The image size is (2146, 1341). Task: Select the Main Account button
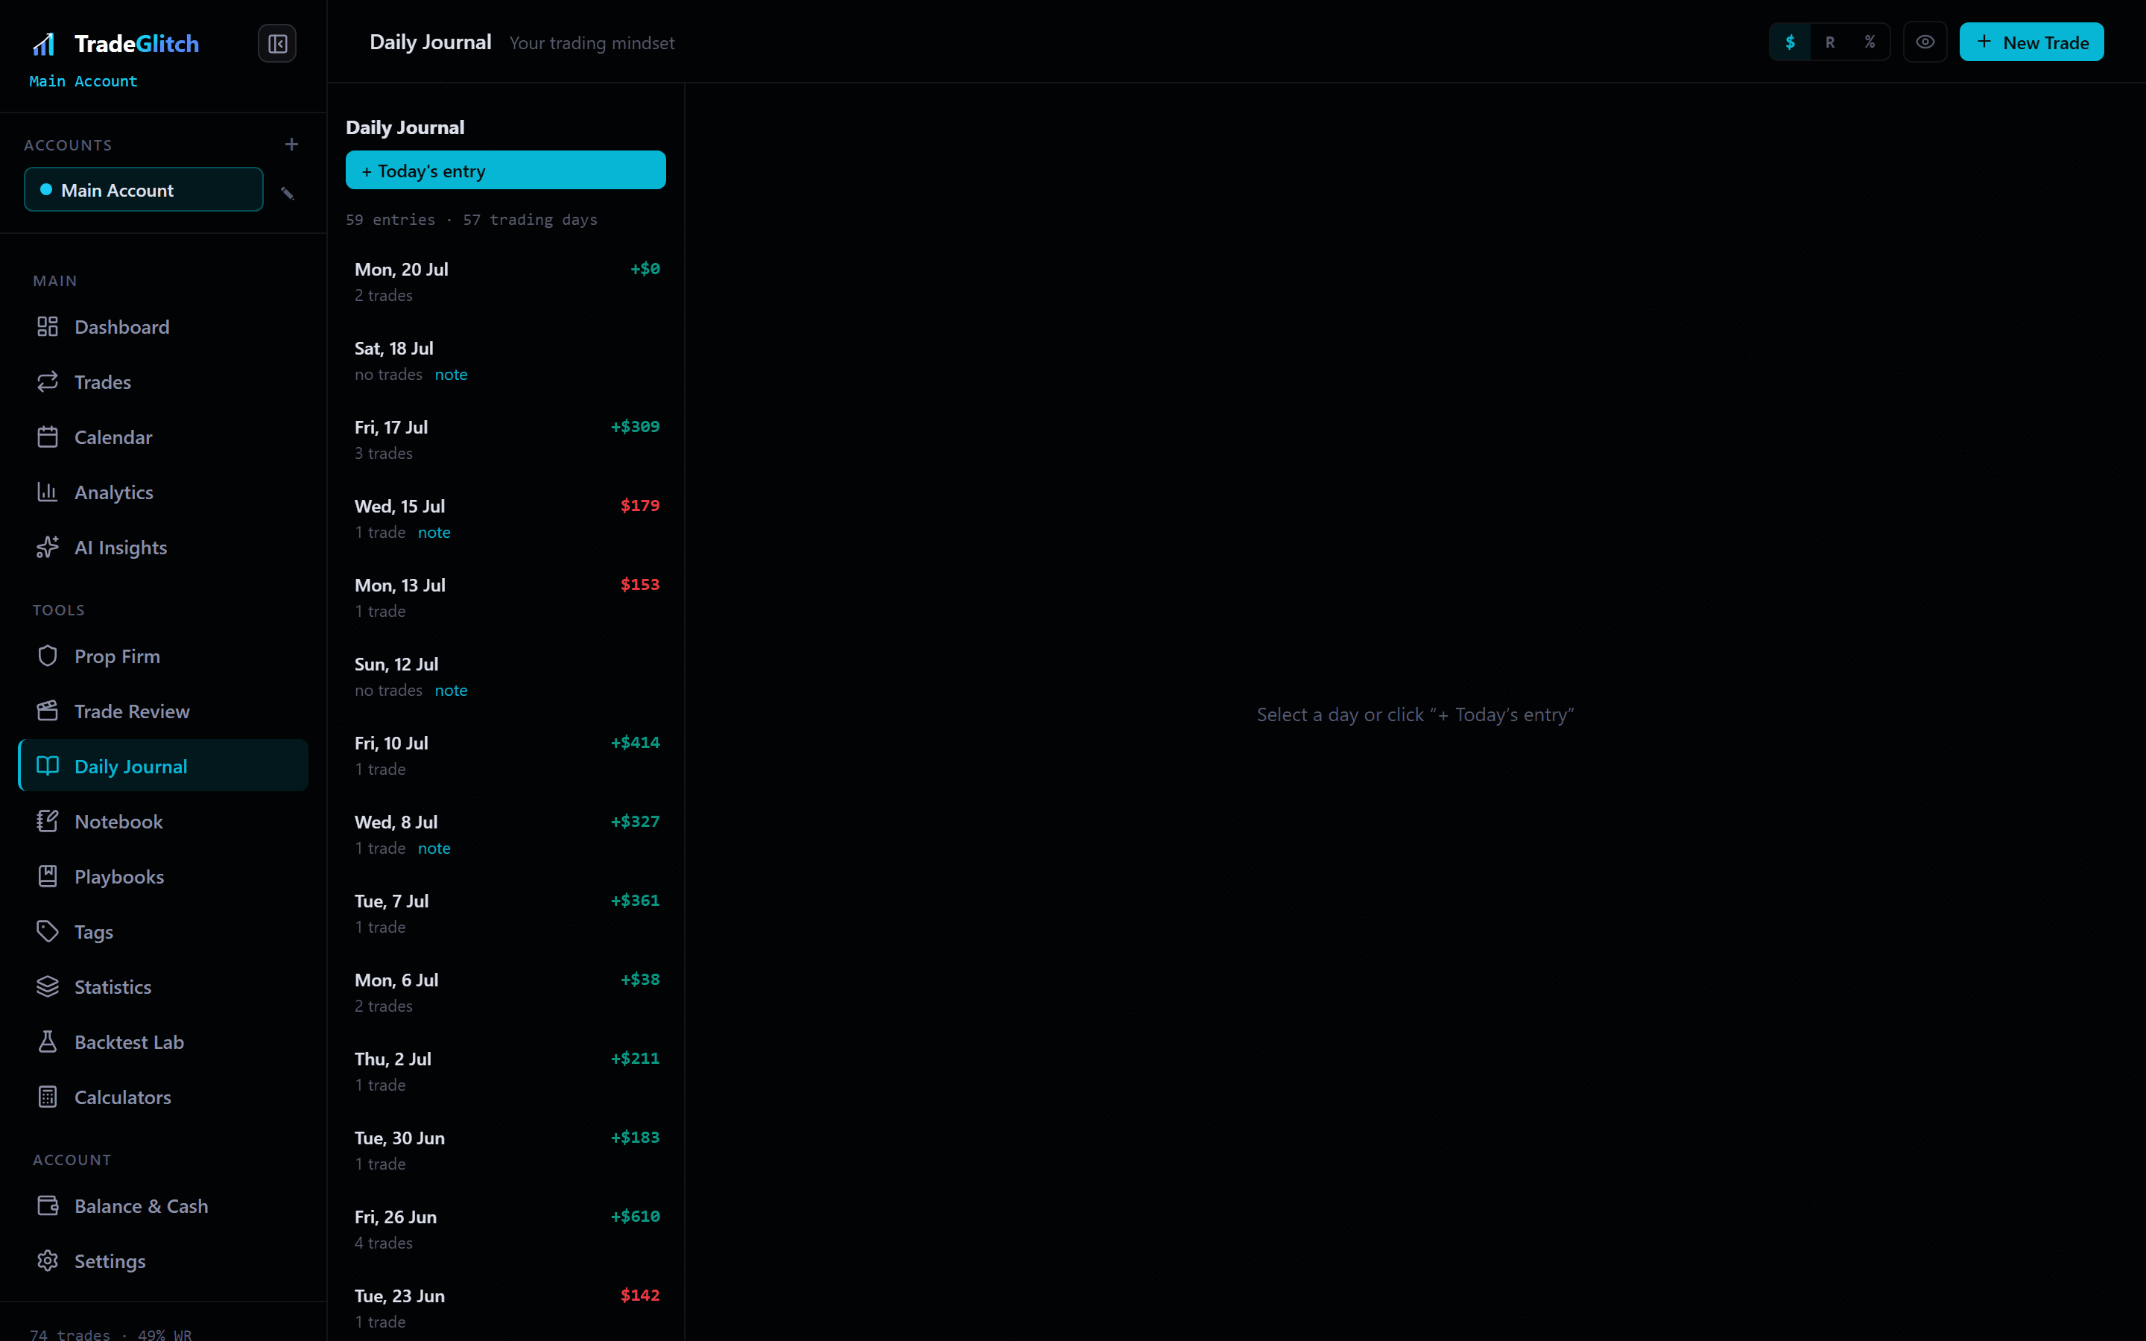[144, 190]
